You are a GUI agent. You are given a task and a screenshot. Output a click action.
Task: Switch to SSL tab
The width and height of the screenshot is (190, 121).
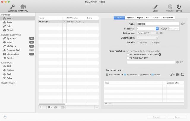click(x=148, y=18)
